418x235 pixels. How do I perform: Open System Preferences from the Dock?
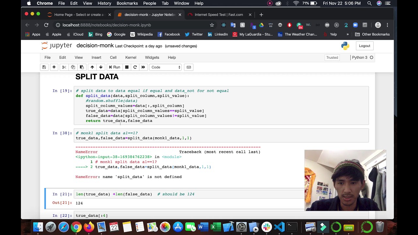point(241,227)
